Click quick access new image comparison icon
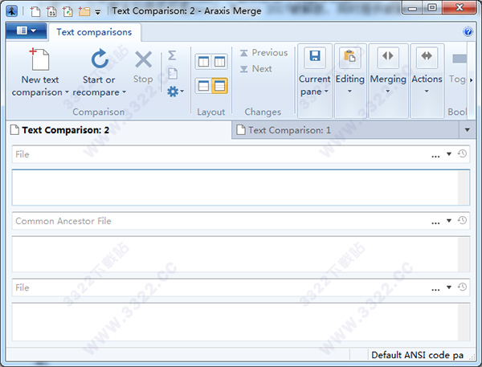The width and height of the screenshot is (482, 367). 67,11
